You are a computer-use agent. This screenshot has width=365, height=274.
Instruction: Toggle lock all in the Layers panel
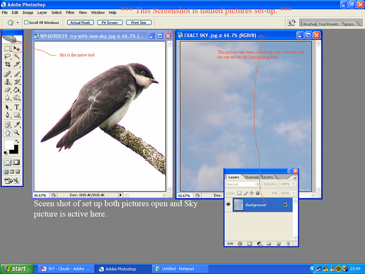257,193
